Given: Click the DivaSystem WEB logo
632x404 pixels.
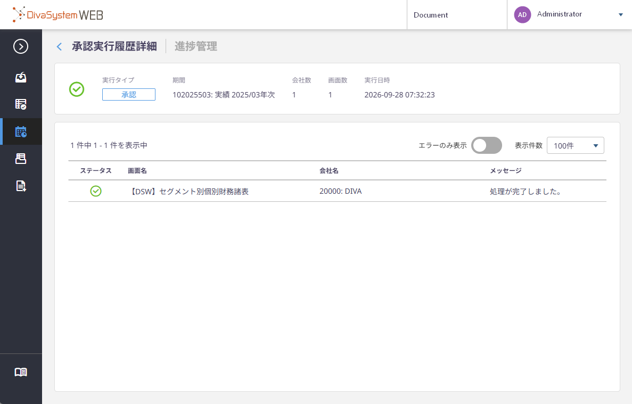Looking at the screenshot, I should point(58,14).
